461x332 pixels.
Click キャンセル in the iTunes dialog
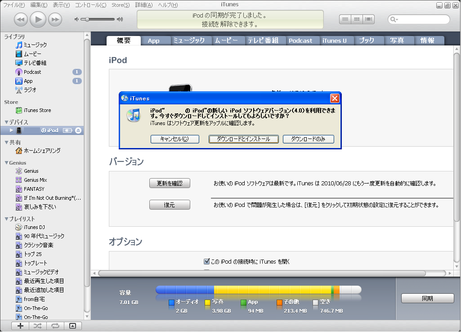click(x=175, y=139)
